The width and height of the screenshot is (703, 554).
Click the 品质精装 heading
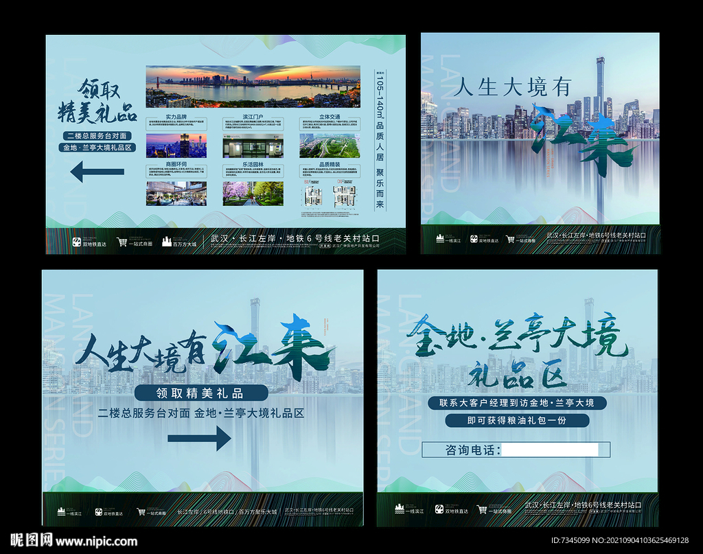tap(330, 165)
